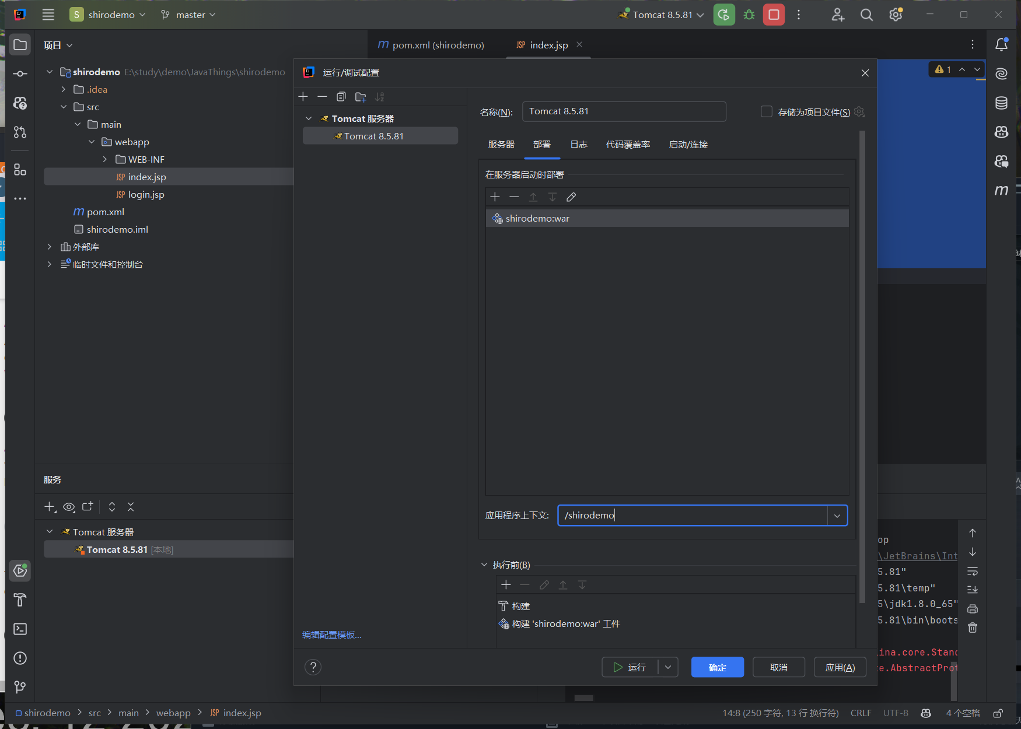Open the Structure tool window
The height and width of the screenshot is (729, 1021).
pyautogui.click(x=20, y=170)
